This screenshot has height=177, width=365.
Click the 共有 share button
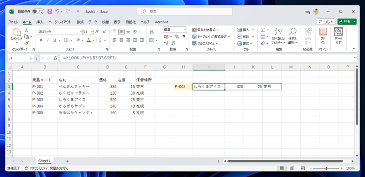(347, 21)
